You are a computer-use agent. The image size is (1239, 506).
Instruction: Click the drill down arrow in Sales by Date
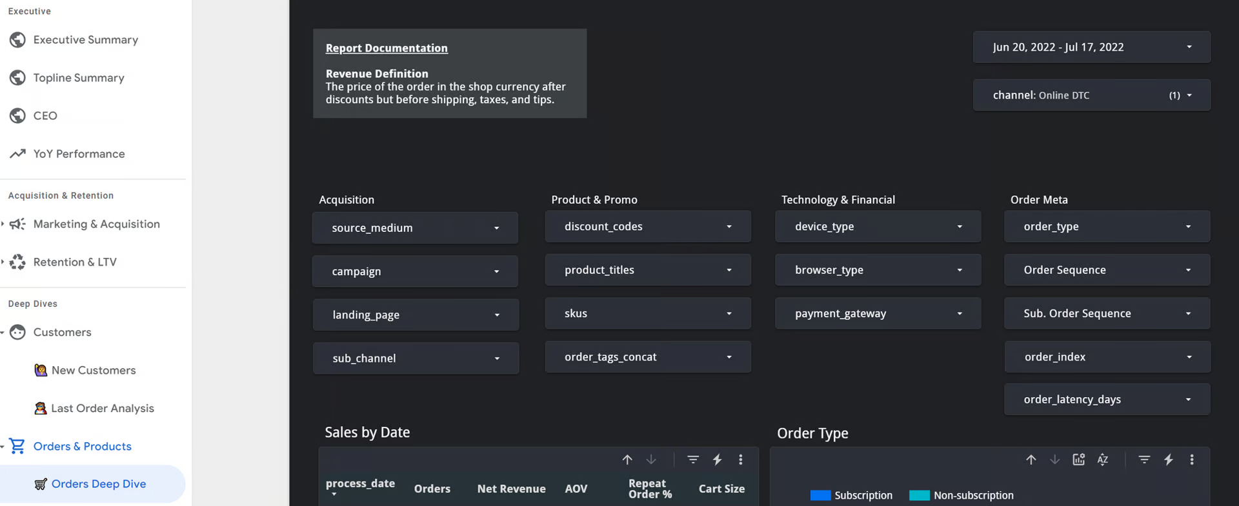pyautogui.click(x=651, y=460)
